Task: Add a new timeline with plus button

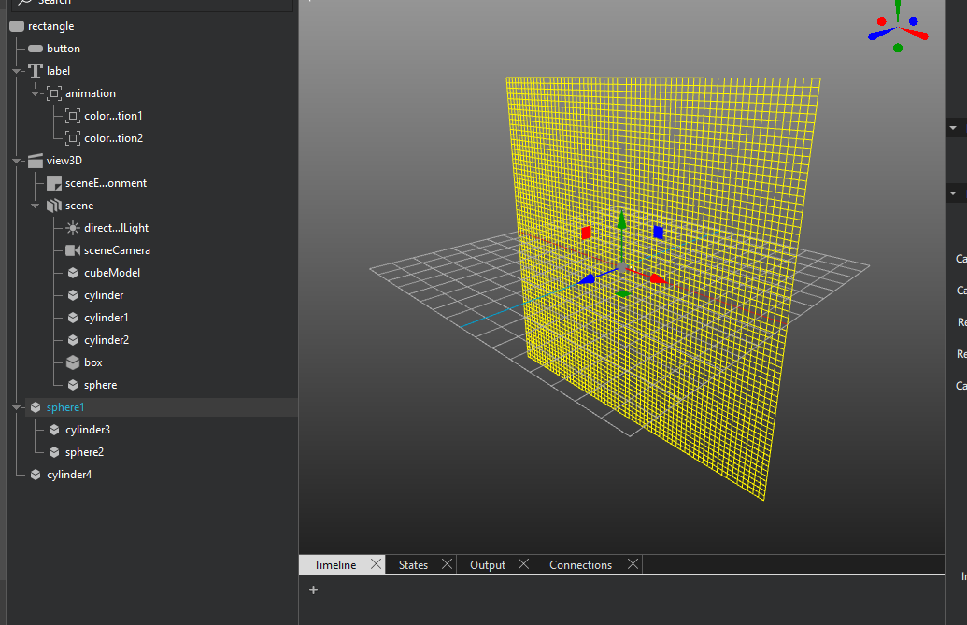Action: click(313, 589)
